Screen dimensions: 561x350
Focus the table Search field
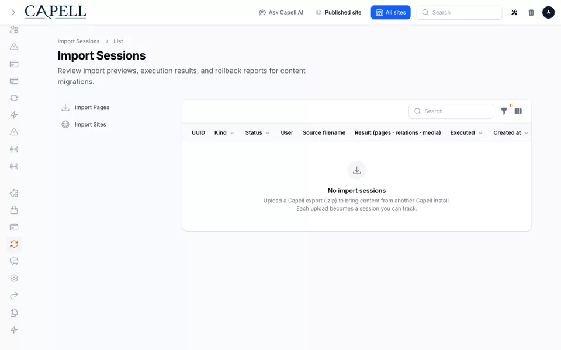click(451, 111)
